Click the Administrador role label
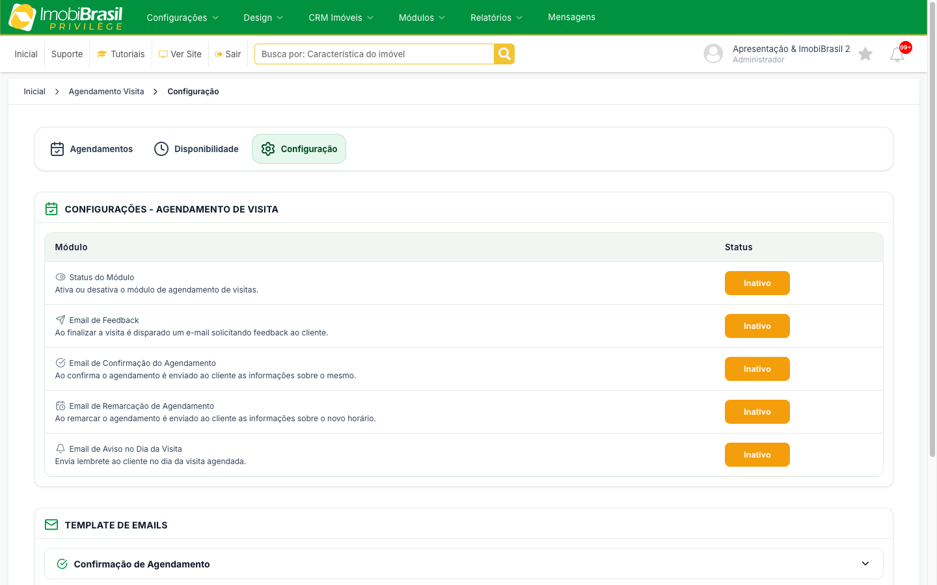The height and width of the screenshot is (585, 937). [x=759, y=60]
